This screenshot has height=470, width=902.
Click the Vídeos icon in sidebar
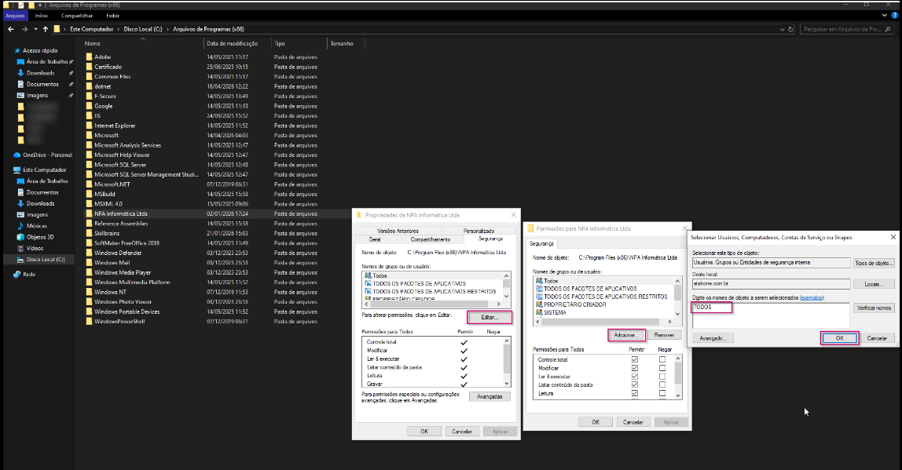(20, 248)
